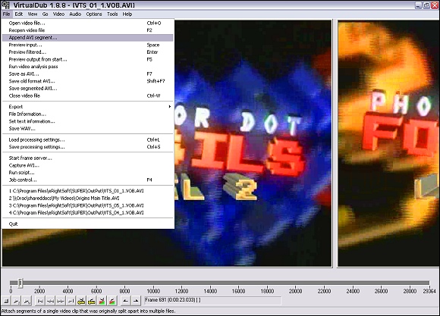
Task: Open Job control
Action: pos(87,180)
